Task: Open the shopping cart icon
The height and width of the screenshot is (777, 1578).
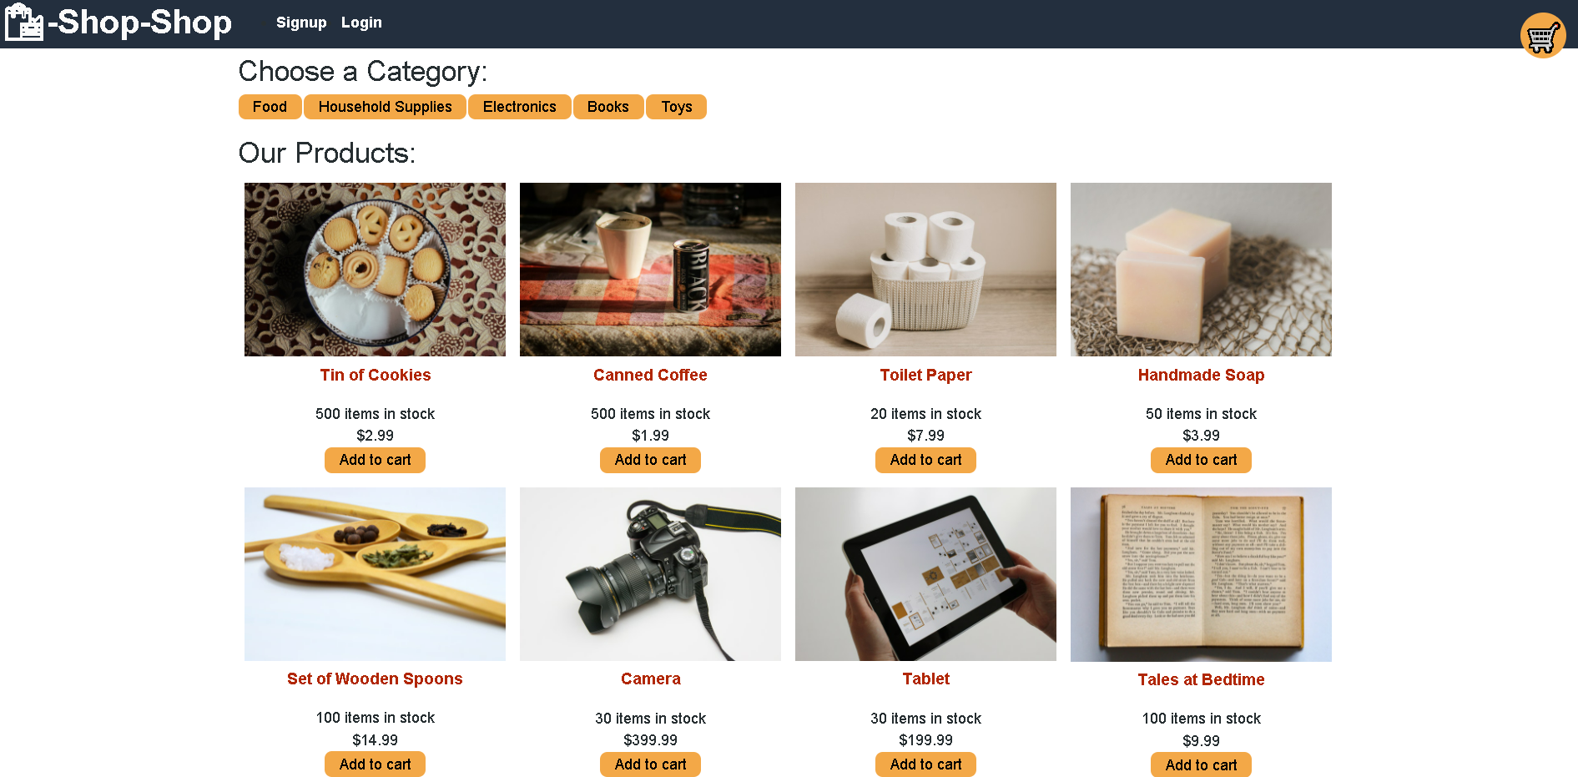Action: [1543, 36]
